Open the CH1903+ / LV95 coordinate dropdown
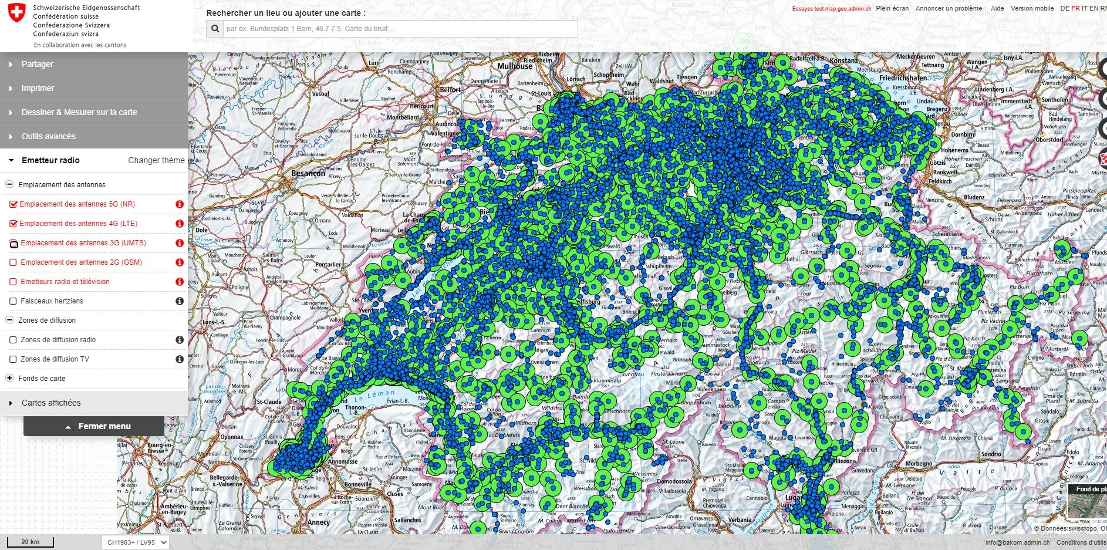Screen dimensions: 1107x550 coord(136,542)
